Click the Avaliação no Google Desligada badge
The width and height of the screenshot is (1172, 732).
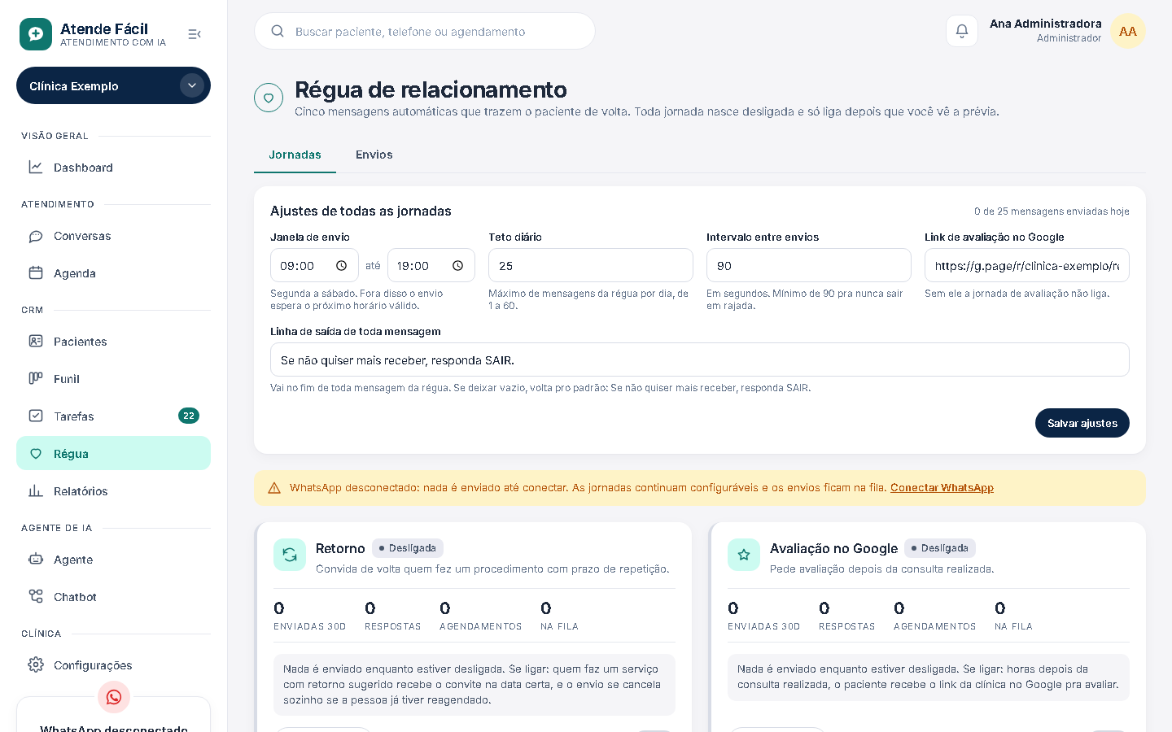940,548
